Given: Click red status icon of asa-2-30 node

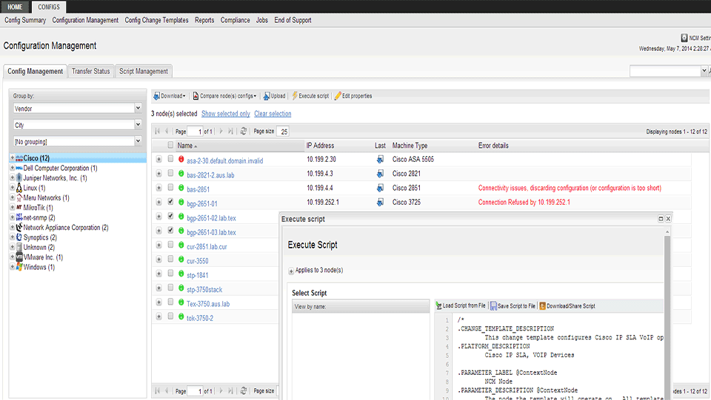Looking at the screenshot, I should (x=181, y=159).
